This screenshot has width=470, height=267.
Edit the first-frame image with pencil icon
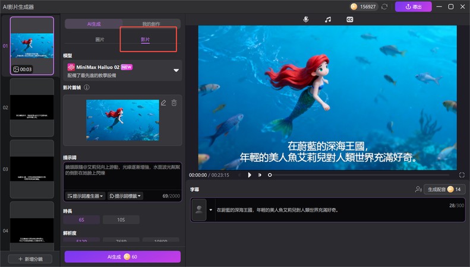(163, 103)
